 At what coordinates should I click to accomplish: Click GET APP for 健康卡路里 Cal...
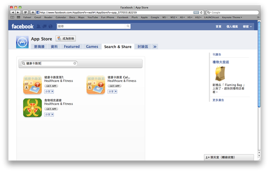(x=114, y=86)
